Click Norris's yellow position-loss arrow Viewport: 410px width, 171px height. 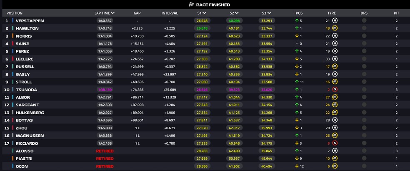[x=297, y=36]
